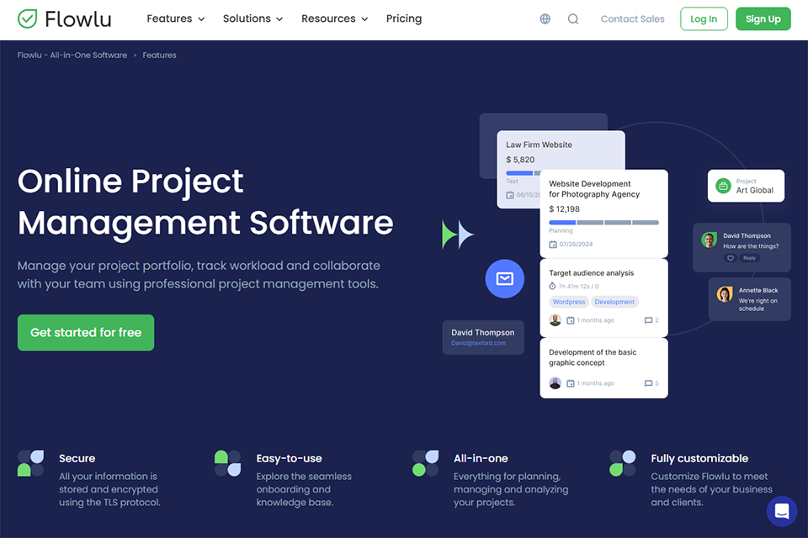Viewport: 808px width, 538px height.
Task: Click the timer icon in Target audience analysis
Action: [x=552, y=287]
